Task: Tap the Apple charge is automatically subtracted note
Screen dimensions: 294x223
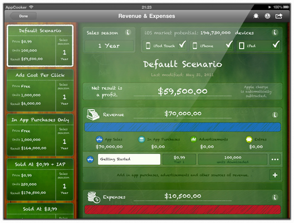Action: (256, 91)
